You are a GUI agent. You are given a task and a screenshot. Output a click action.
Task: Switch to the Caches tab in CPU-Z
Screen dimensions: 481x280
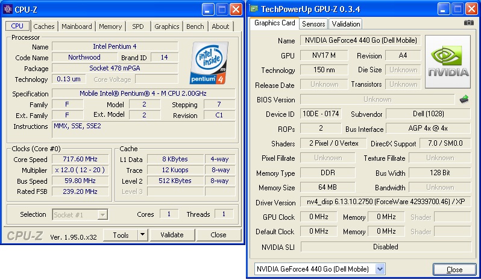(44, 26)
